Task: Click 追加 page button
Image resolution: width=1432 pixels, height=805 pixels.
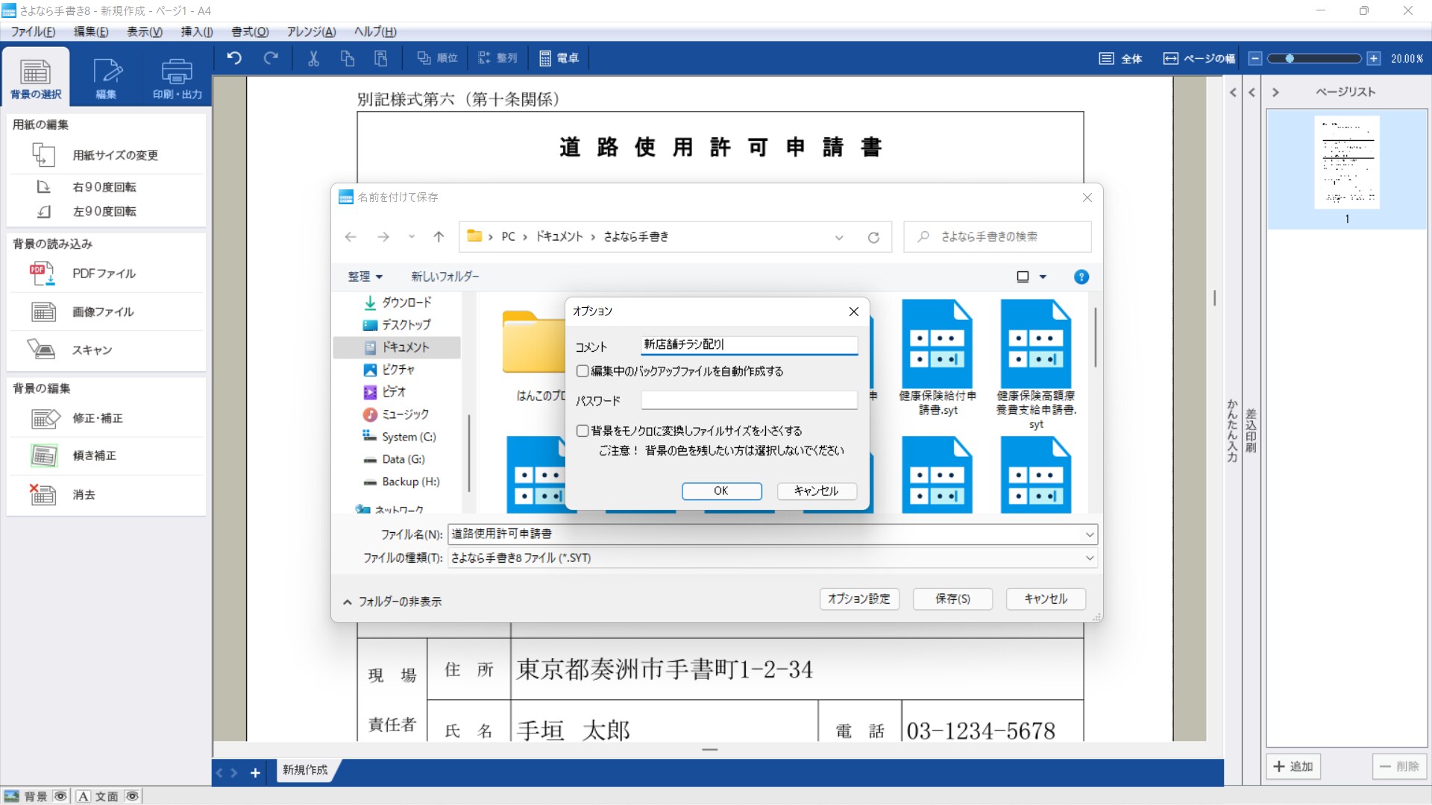Action: pos(1293,766)
